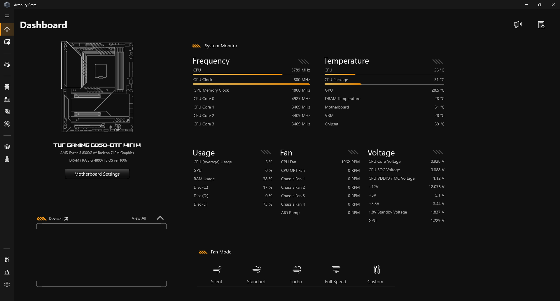Open user center notification sidebar icon
This screenshot has height=301, width=560.
pyautogui.click(x=7, y=272)
